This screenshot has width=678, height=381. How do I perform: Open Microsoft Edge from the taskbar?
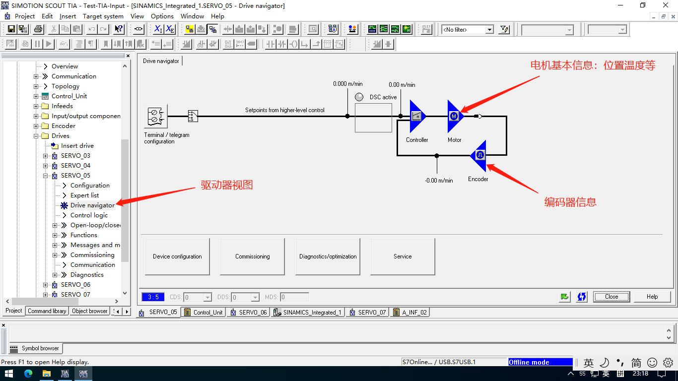click(28, 374)
